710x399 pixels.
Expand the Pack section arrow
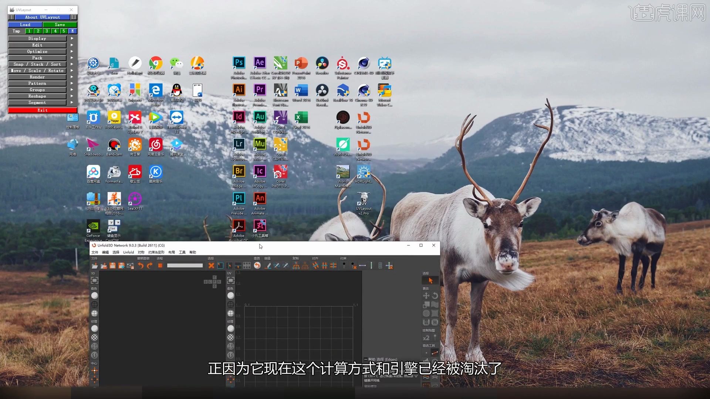coord(72,58)
